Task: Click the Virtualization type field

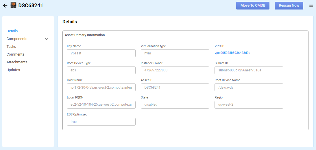Action: 175,53
